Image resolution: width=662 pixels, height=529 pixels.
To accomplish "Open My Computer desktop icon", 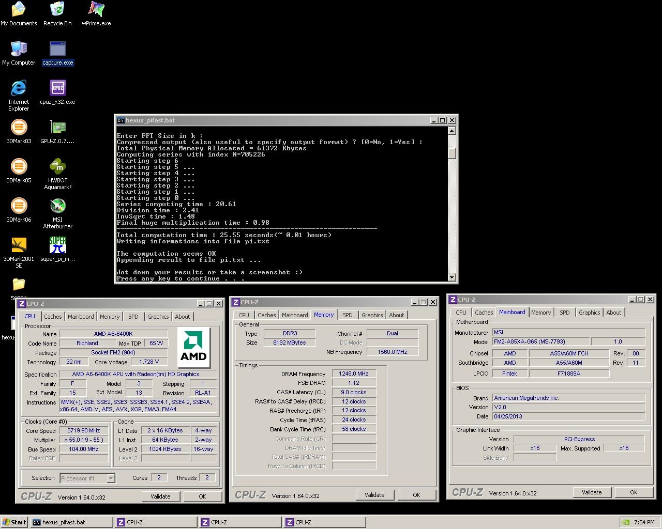I will [x=19, y=53].
